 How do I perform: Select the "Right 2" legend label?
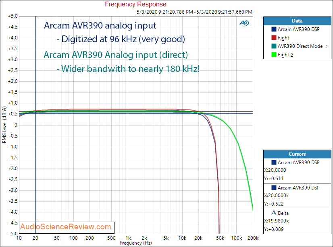285,55
